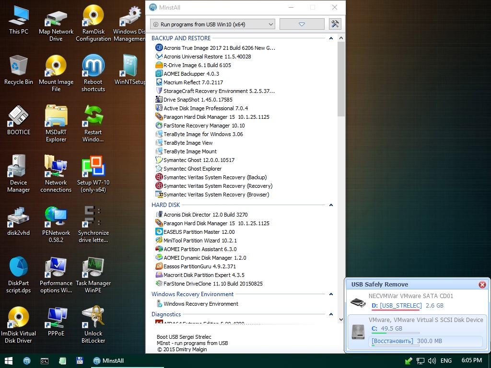
Task: Open MSDaRT Explorer shortcut
Action: tap(56, 124)
